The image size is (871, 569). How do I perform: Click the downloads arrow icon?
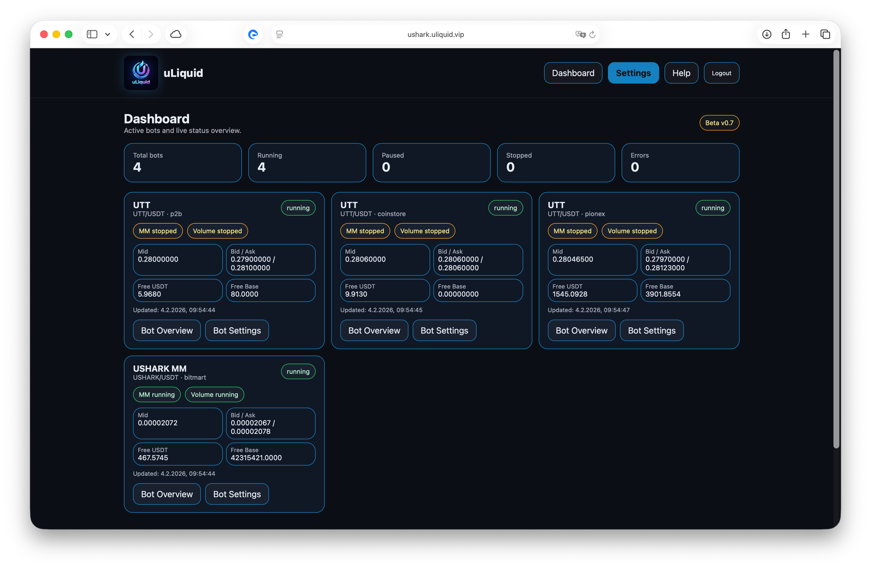click(766, 34)
